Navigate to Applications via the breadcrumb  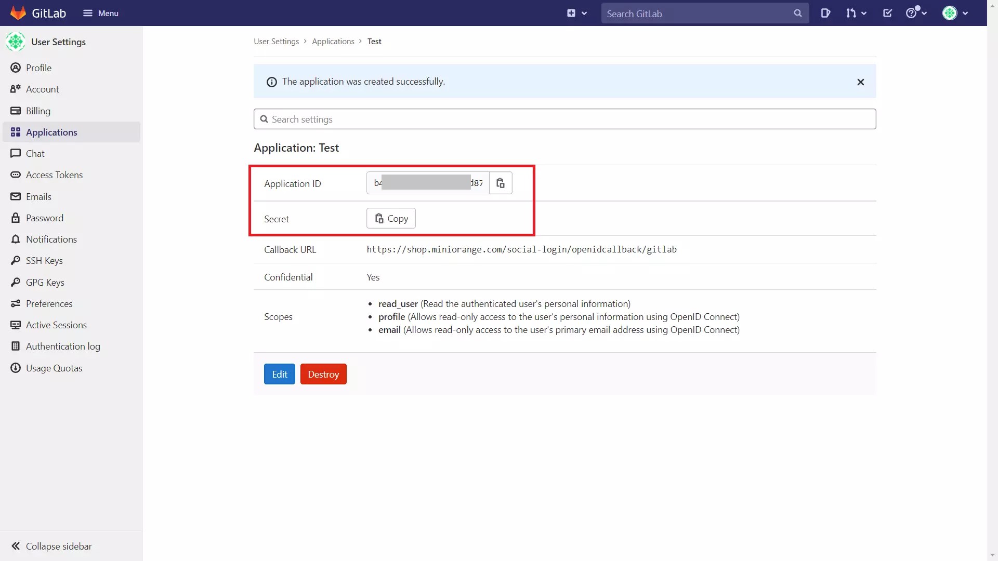[x=333, y=41]
